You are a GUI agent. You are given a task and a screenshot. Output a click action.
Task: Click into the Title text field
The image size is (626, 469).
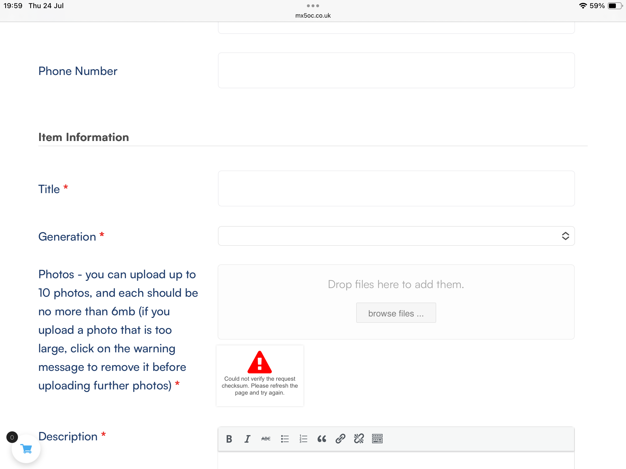(x=396, y=188)
